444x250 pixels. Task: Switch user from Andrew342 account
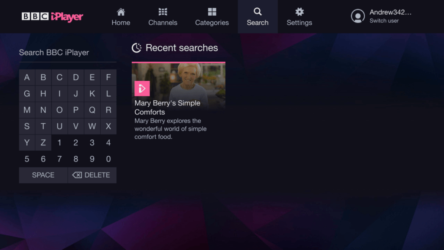pyautogui.click(x=384, y=21)
